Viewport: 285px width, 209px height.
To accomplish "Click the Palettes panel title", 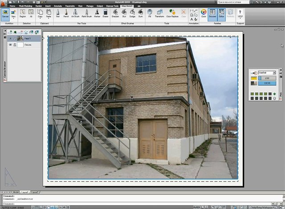I will 217,24.
